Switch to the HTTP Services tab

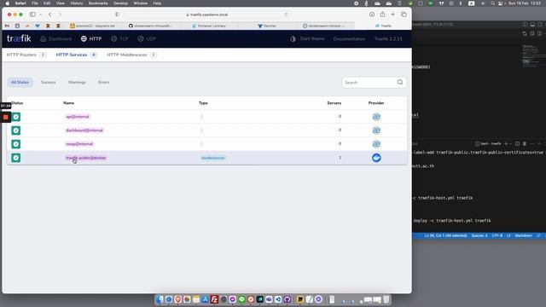(x=76, y=55)
